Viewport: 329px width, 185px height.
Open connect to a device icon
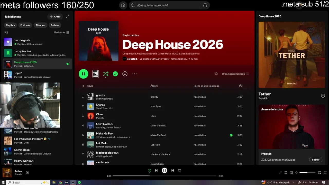tap(291, 172)
